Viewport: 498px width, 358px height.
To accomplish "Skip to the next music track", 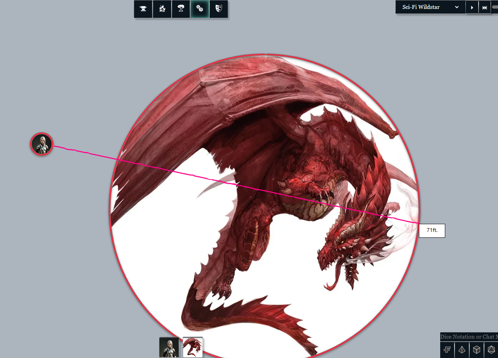I will click(x=485, y=7).
